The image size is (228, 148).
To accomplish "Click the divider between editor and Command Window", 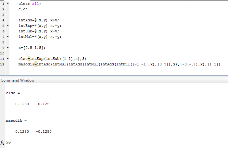I will pyautogui.click(x=114, y=76).
